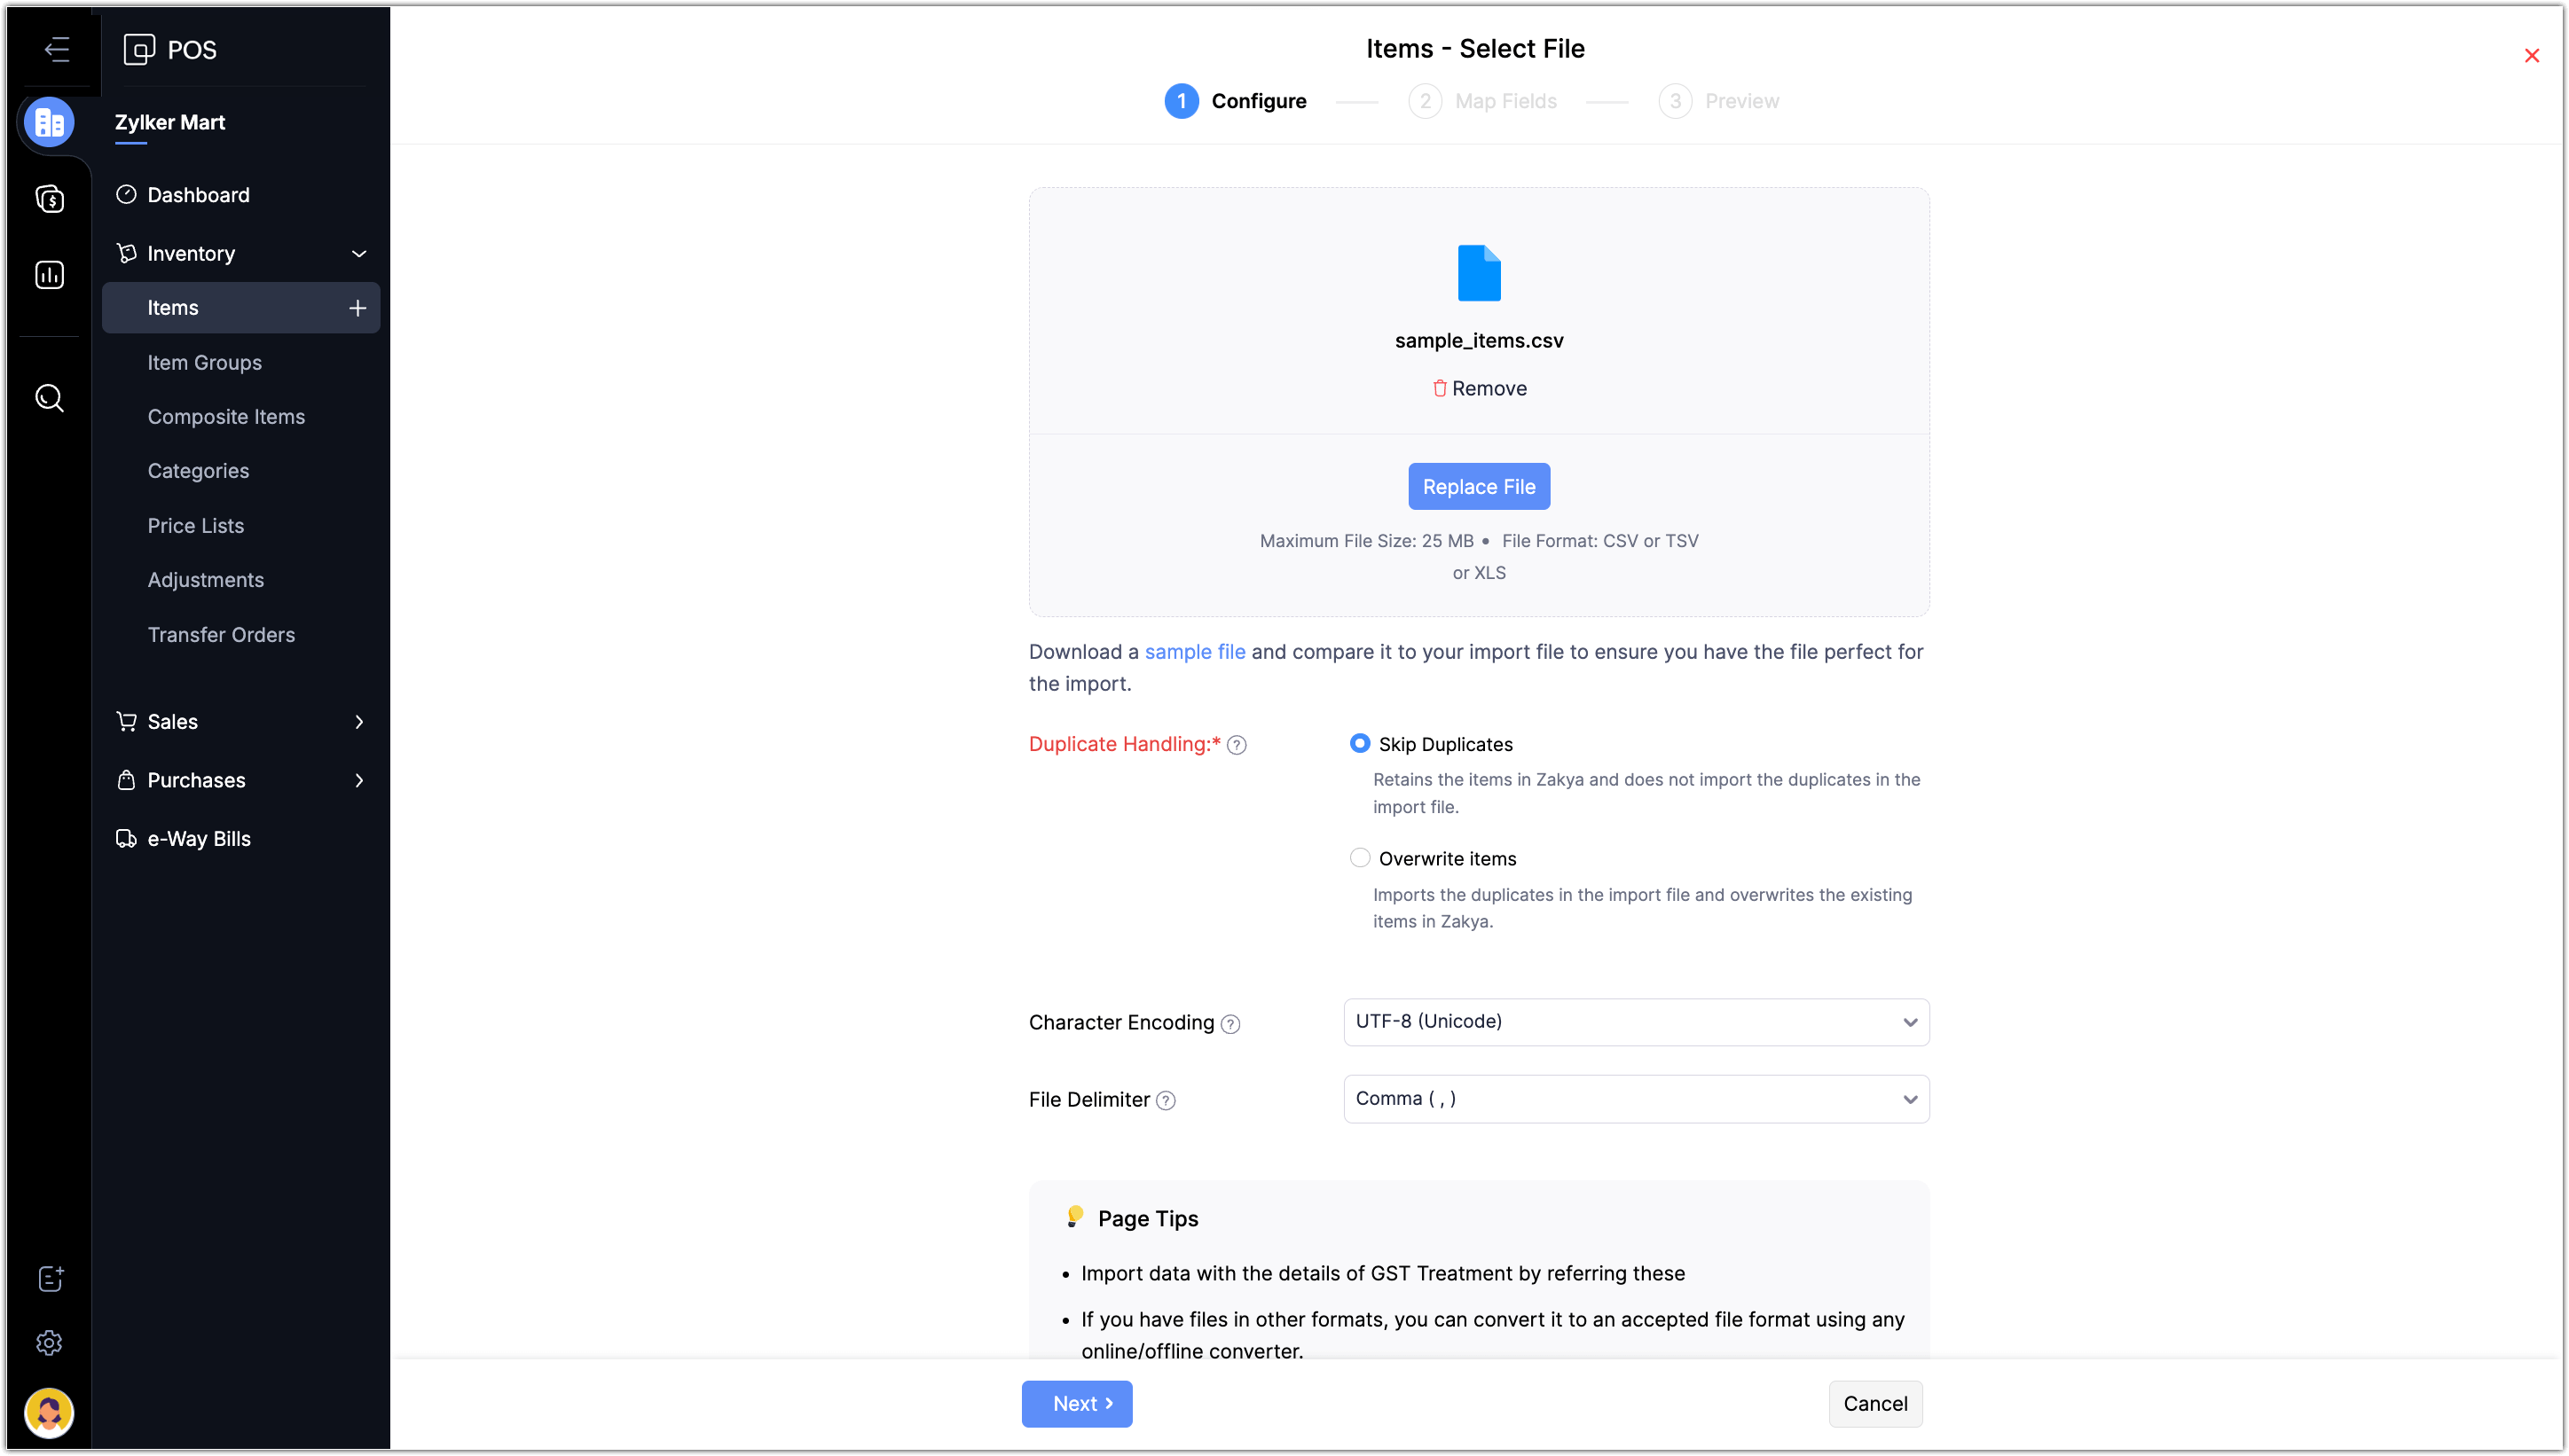The height and width of the screenshot is (1456, 2569).
Task: Open the sample file link
Action: click(1195, 652)
